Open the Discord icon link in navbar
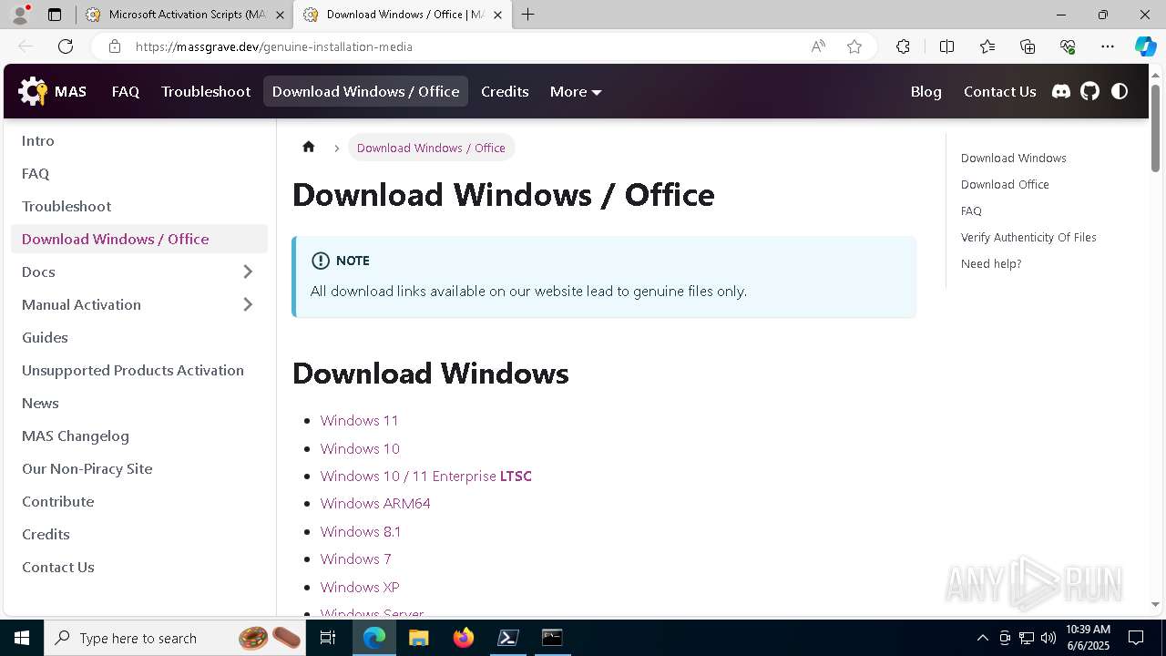This screenshot has width=1166, height=656. click(1061, 91)
